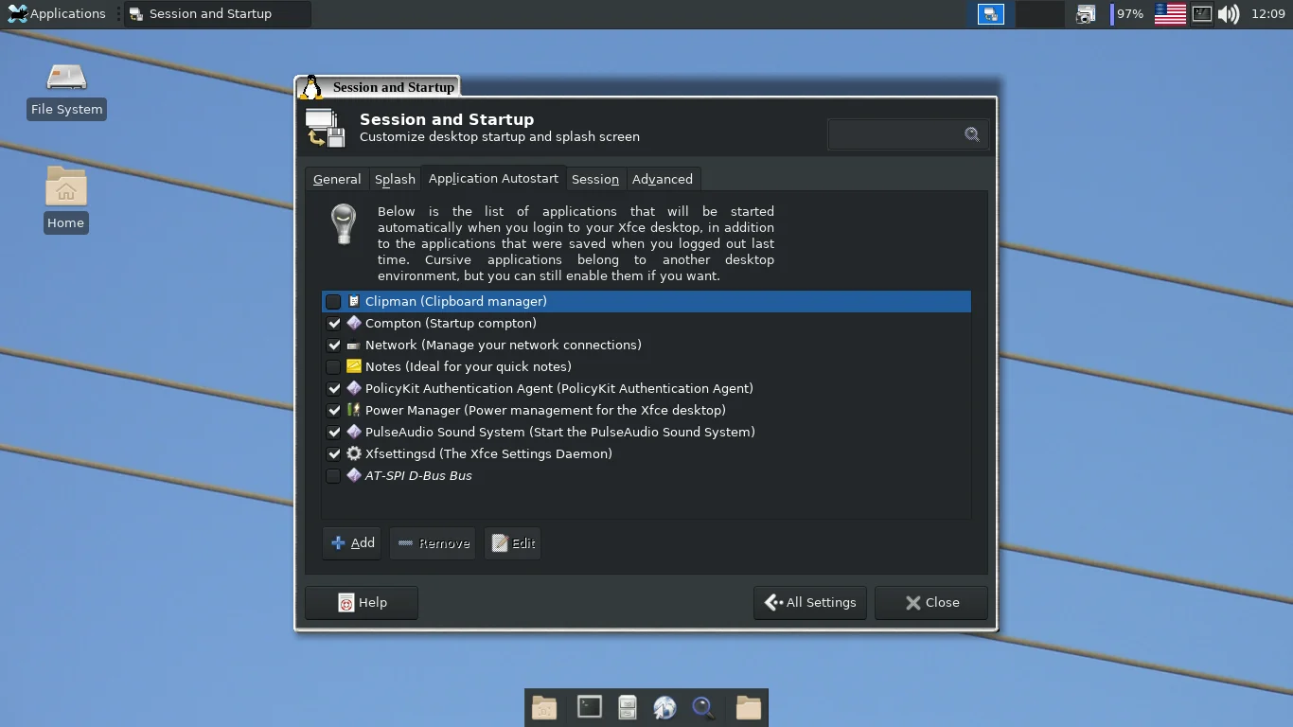Launch the terminal from the bottom dock

[x=590, y=707]
